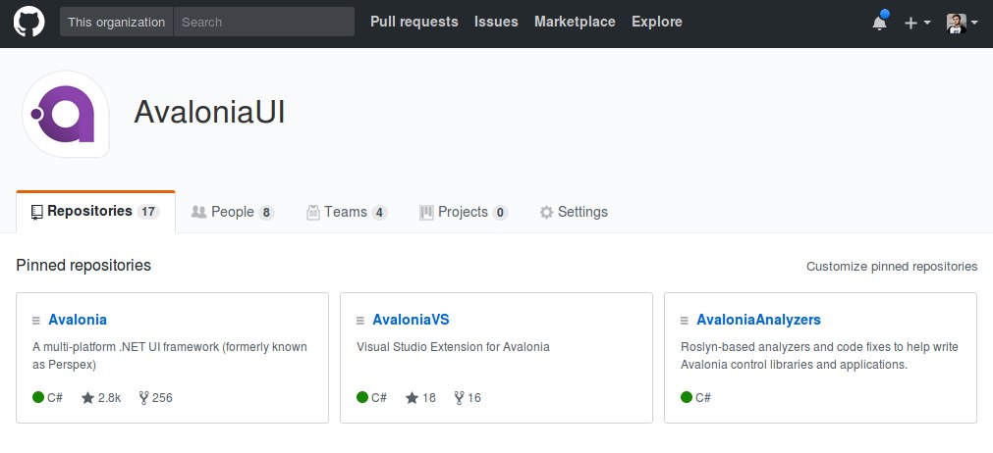
Task: Click the Visual Studio Extension for Avalonia description
Action: (x=453, y=347)
